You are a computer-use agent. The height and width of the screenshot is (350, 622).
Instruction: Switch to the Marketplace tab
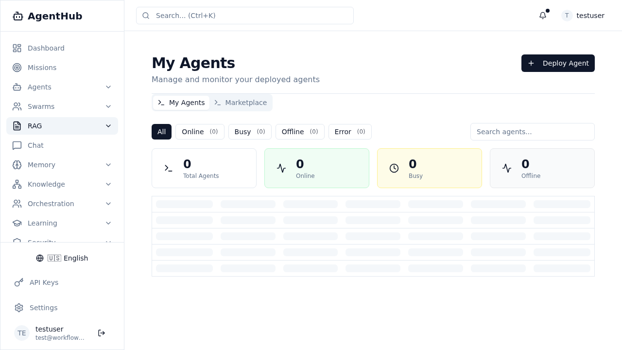pos(240,103)
